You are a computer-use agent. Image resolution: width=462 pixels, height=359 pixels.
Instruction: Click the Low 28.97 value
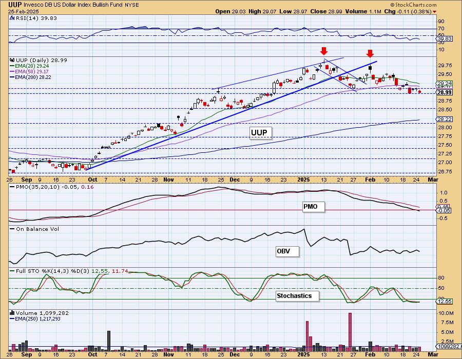[293, 11]
